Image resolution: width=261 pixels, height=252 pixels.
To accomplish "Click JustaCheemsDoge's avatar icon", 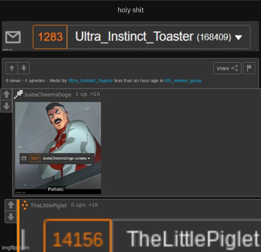I will pyautogui.click(x=18, y=94).
